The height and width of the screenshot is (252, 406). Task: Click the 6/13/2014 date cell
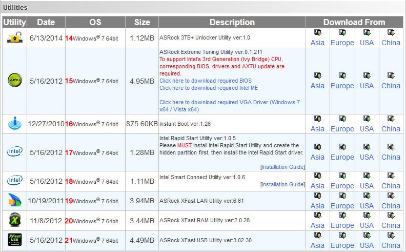click(46, 38)
